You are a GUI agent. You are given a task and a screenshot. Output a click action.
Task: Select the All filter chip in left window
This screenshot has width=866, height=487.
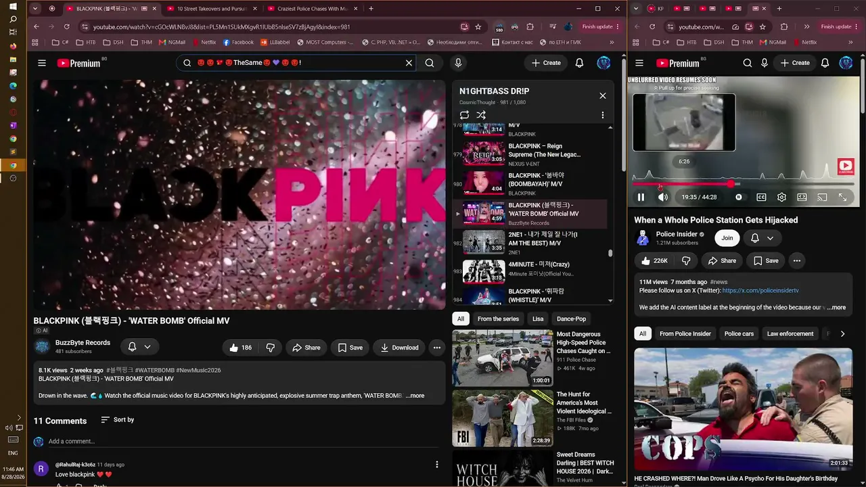pos(461,319)
